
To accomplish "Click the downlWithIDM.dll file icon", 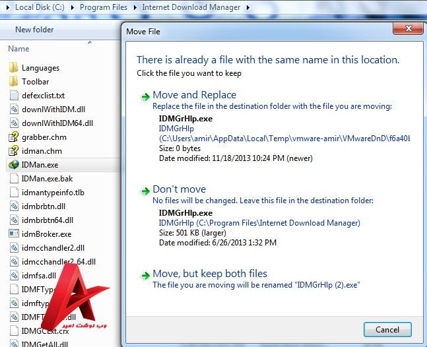I will [14, 109].
